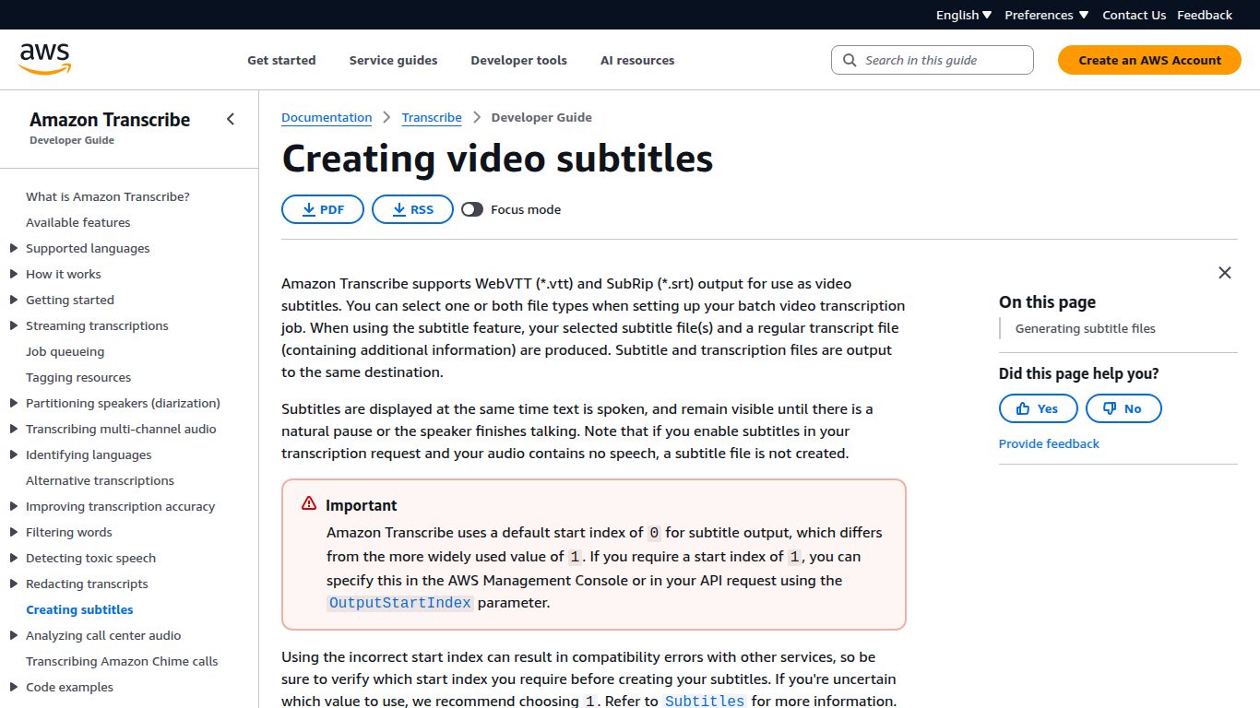Vote No on Did this page help you

point(1123,408)
